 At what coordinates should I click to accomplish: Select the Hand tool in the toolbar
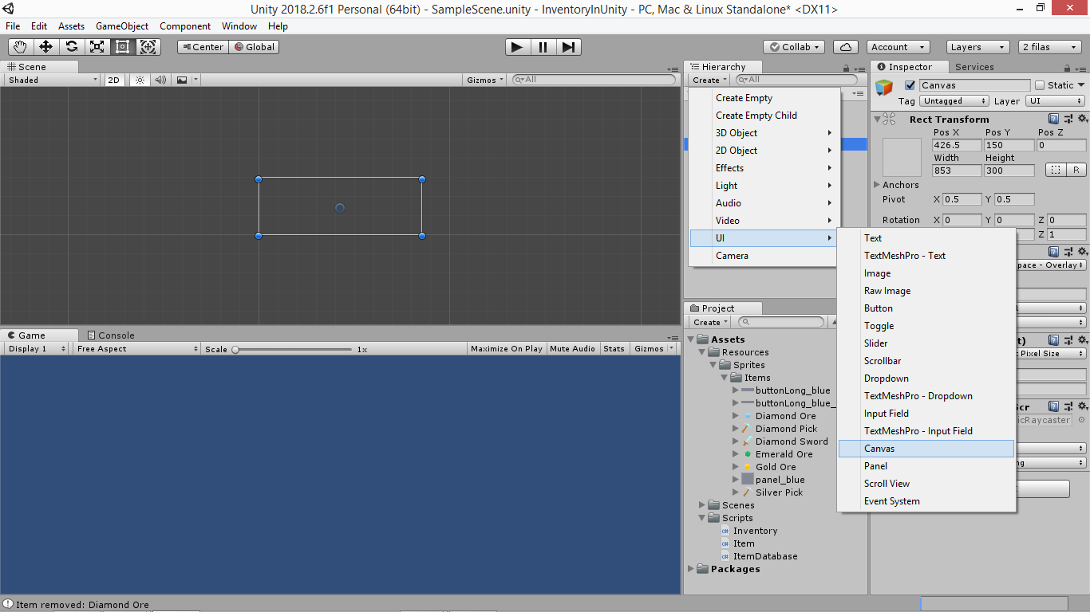point(21,47)
